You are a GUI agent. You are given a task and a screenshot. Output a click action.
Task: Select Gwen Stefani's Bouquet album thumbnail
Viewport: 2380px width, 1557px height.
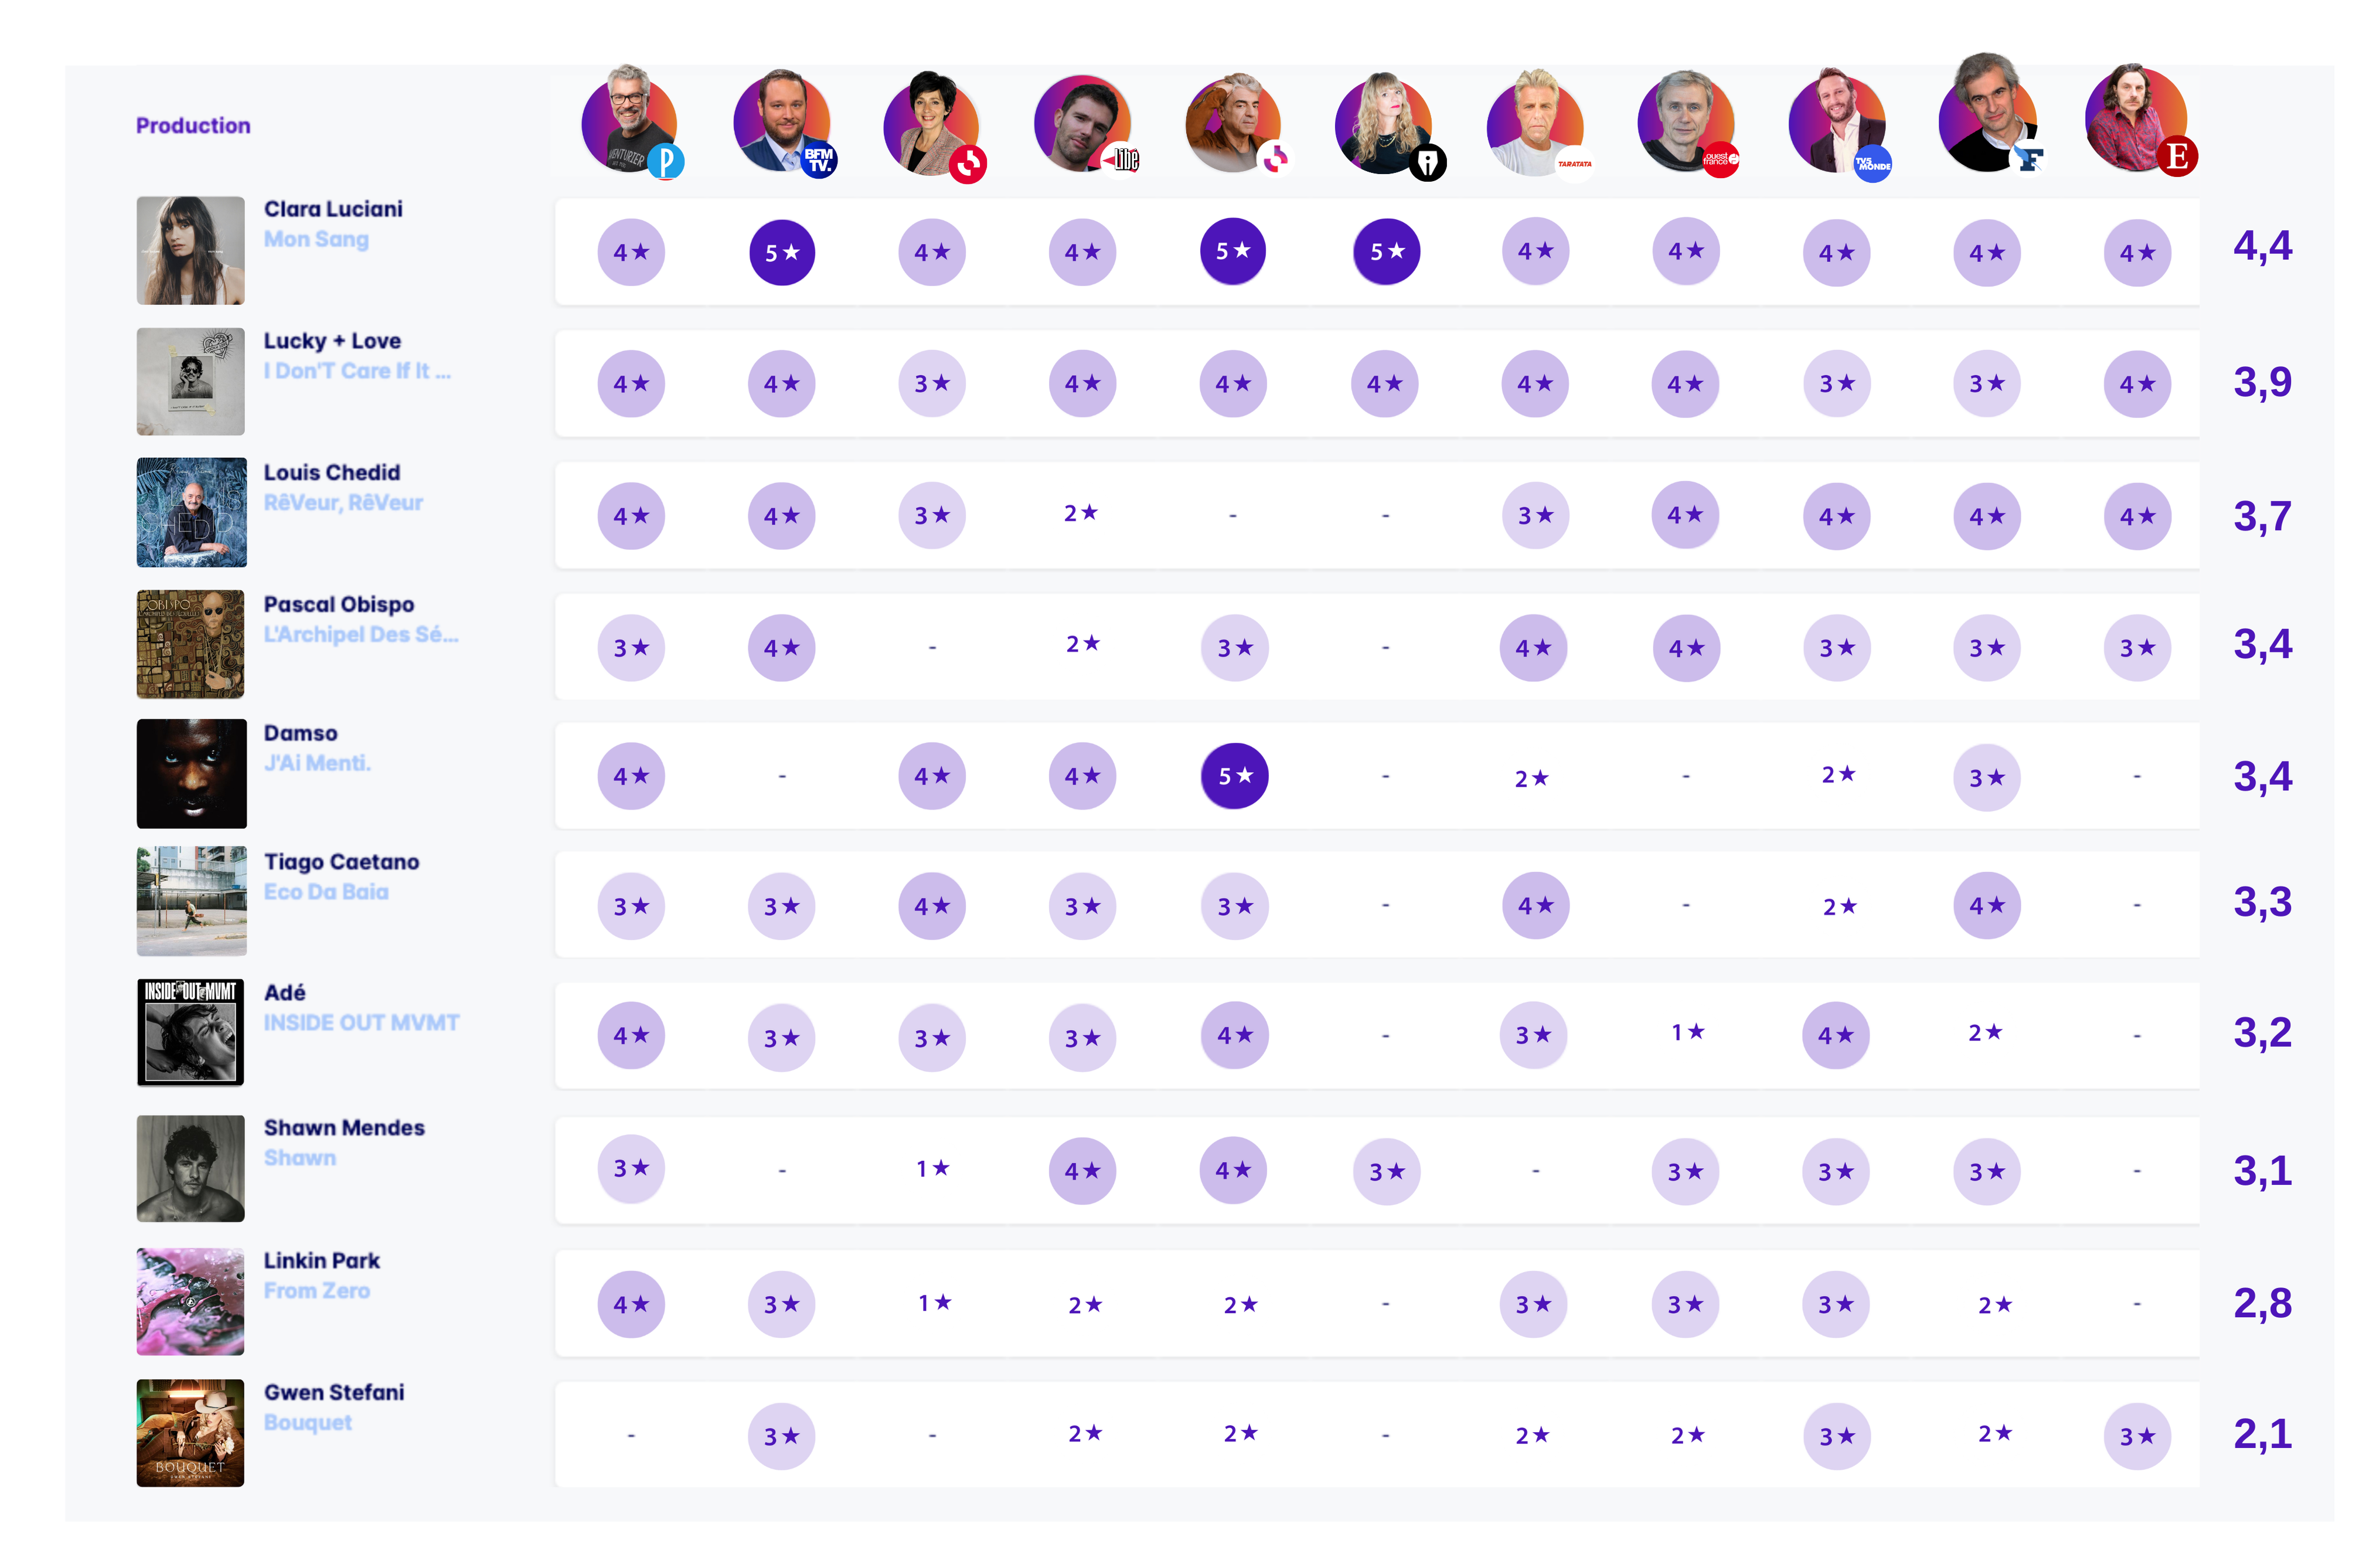190,1432
